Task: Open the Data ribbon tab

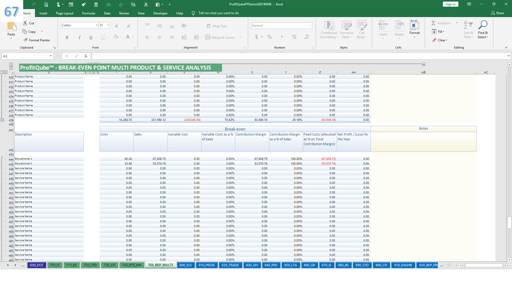Action: point(107,13)
